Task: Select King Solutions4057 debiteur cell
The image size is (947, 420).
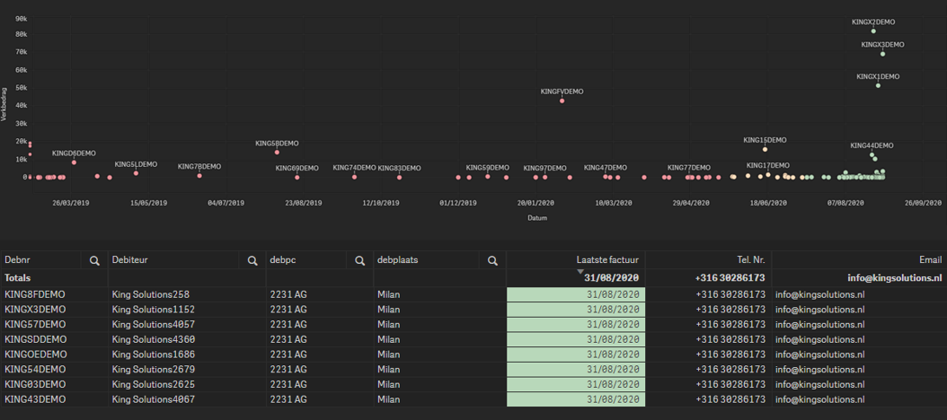Action: pos(187,325)
